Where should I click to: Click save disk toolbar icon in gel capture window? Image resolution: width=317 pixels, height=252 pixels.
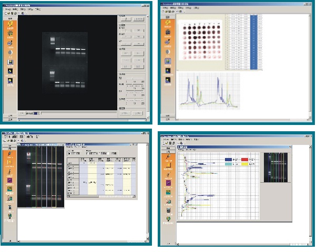[12, 13]
